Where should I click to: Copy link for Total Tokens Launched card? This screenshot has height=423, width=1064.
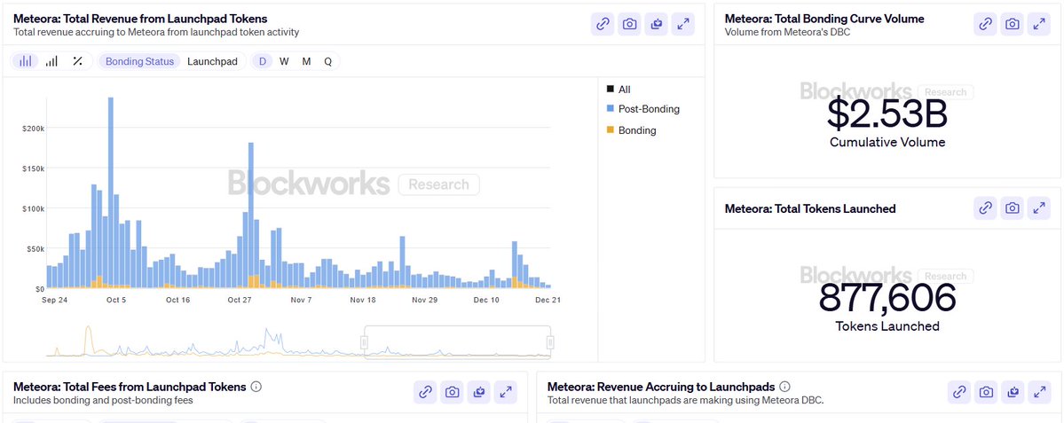point(985,208)
